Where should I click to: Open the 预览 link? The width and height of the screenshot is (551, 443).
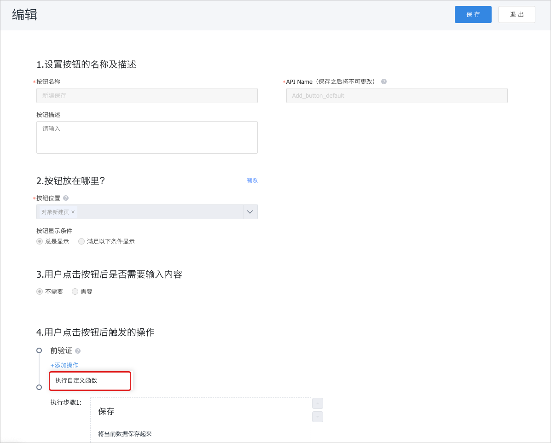(x=252, y=181)
